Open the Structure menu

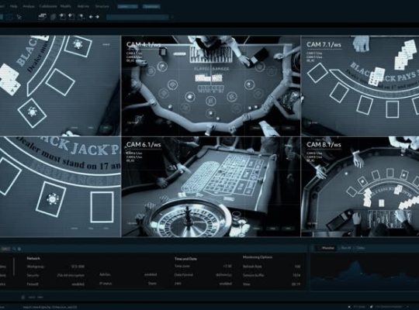102,6
